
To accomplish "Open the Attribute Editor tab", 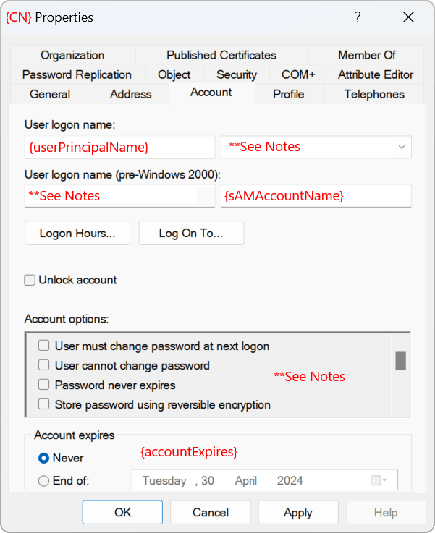I will click(x=376, y=74).
